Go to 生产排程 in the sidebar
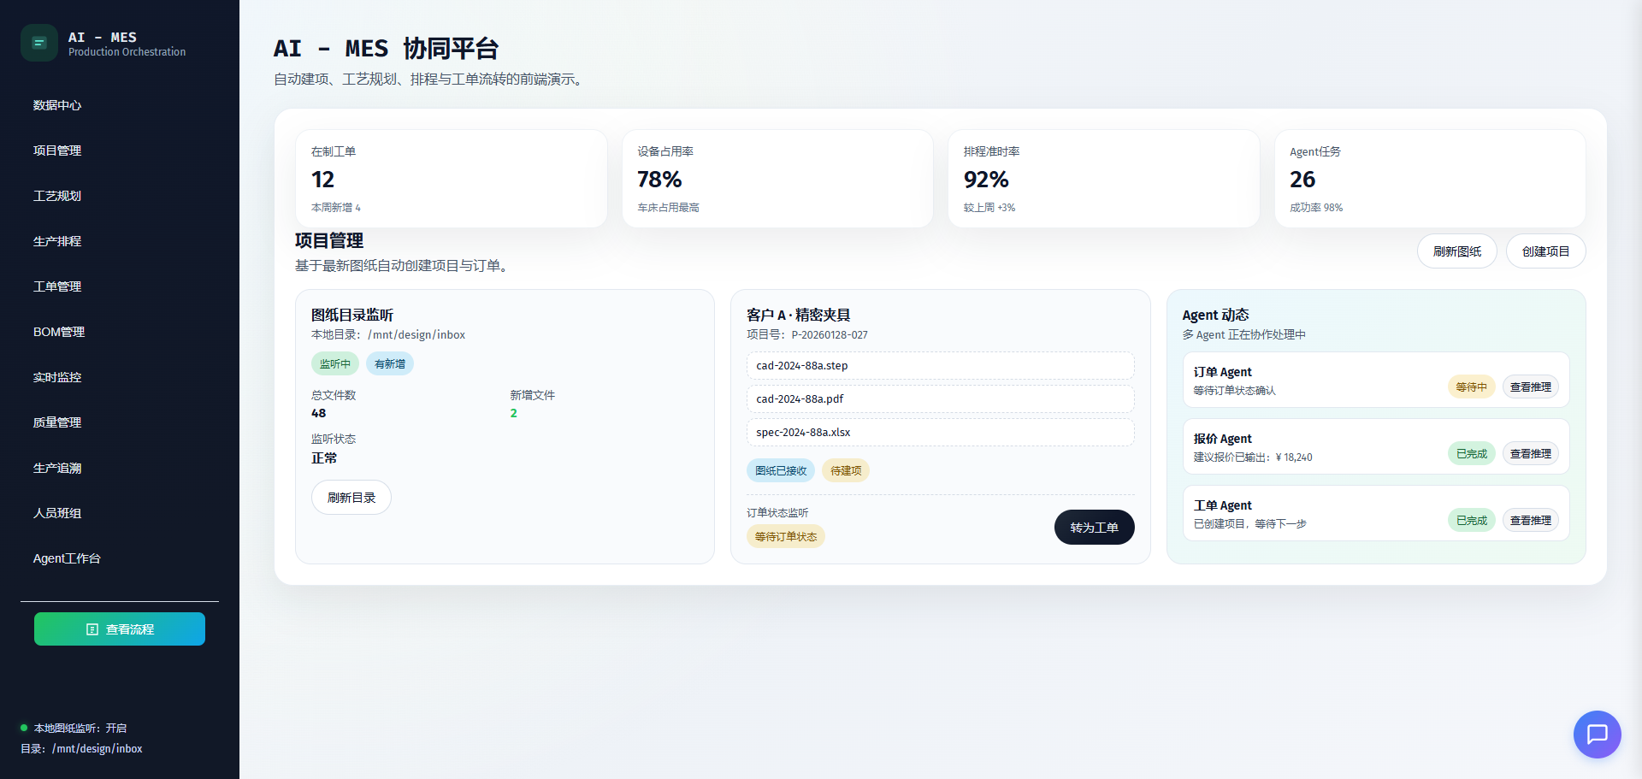1642x779 pixels. click(57, 241)
